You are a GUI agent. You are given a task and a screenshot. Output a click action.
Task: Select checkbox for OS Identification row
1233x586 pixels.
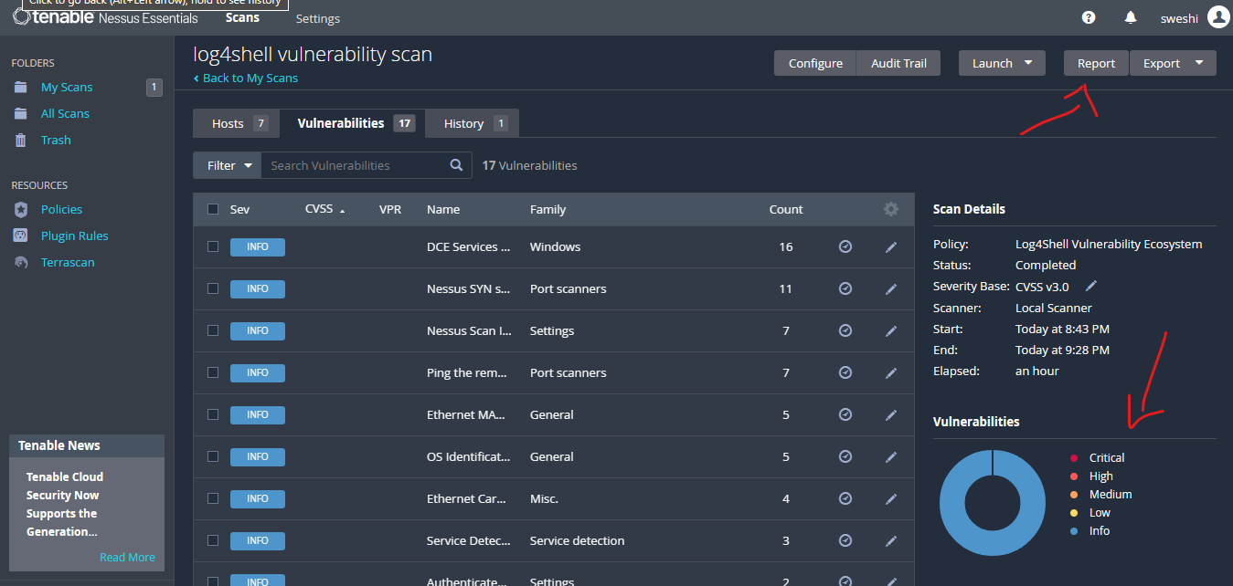coord(213,456)
